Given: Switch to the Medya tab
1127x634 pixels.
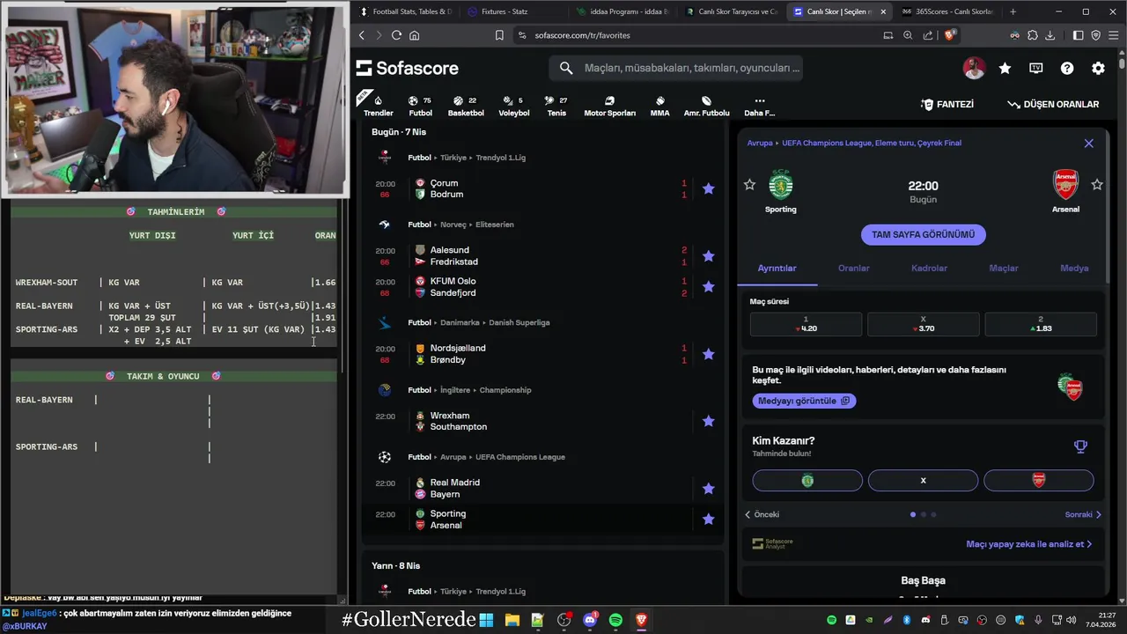Looking at the screenshot, I should pos(1074,268).
